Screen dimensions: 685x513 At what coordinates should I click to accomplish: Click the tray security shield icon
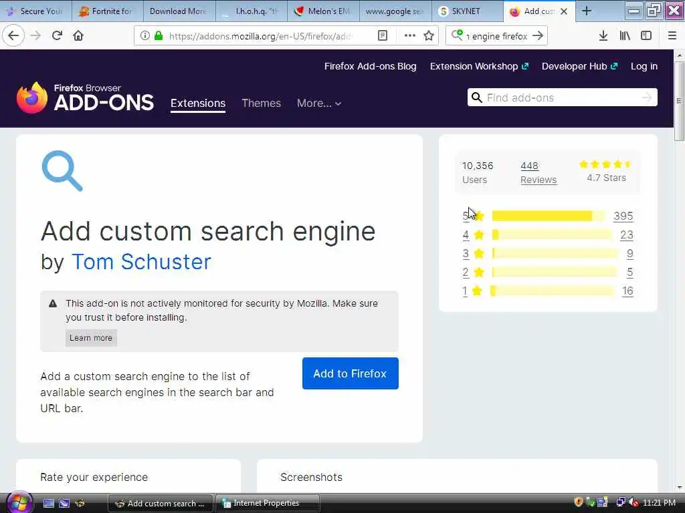click(579, 502)
